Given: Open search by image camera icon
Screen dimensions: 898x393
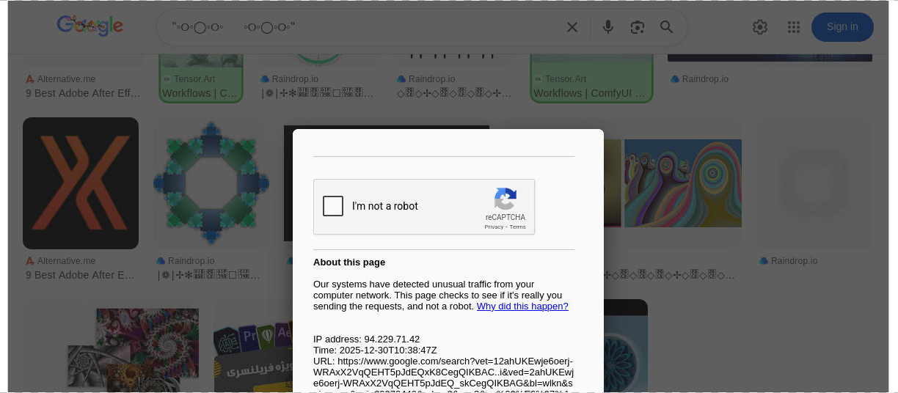Looking at the screenshot, I should tap(637, 27).
